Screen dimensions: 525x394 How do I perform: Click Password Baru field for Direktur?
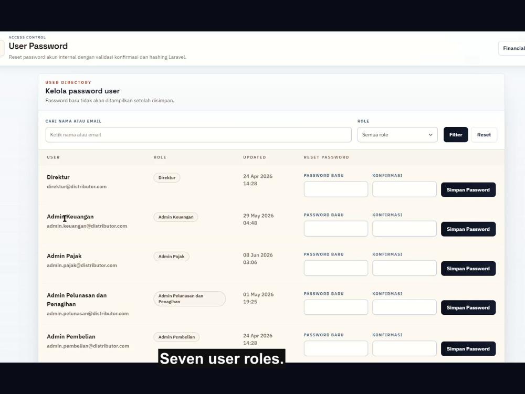tap(336, 189)
